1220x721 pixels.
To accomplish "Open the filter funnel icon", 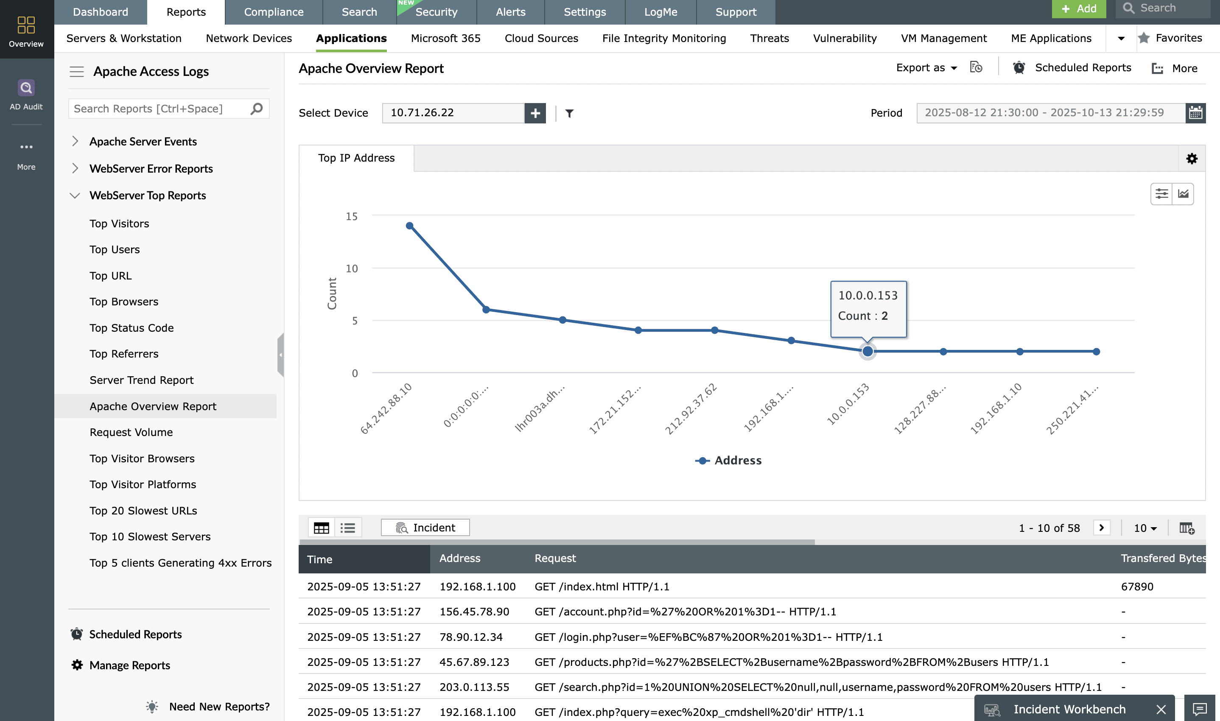I will click(569, 113).
